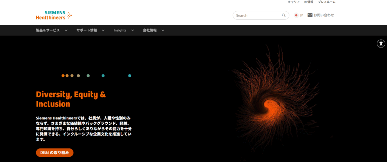Click the DE&I の取り組み button
Viewport: 387px width, 162px height.
[x=54, y=153]
